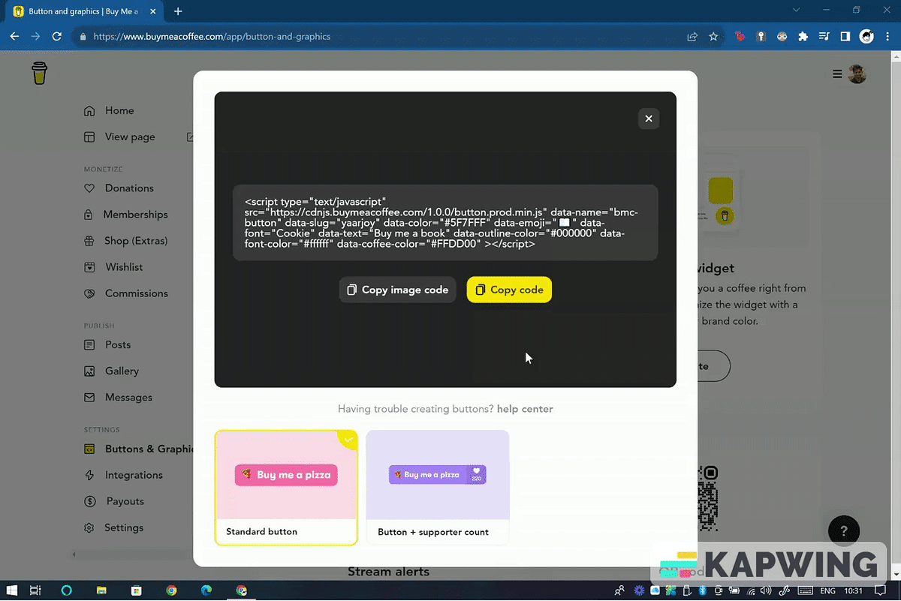This screenshot has width=901, height=601.
Task: Toggle the bookmark star in the address bar
Action: (x=713, y=35)
